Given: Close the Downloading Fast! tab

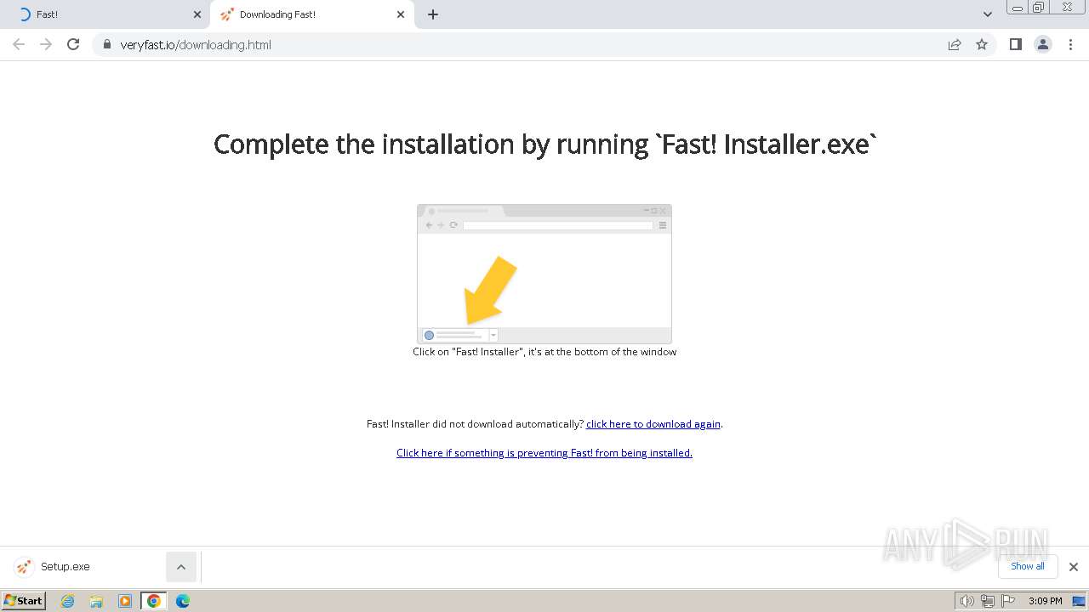Looking at the screenshot, I should (x=401, y=14).
